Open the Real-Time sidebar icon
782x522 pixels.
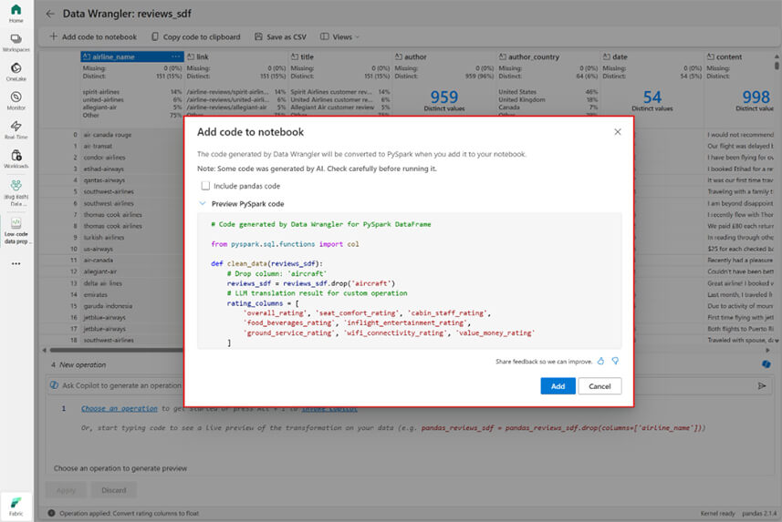16,128
